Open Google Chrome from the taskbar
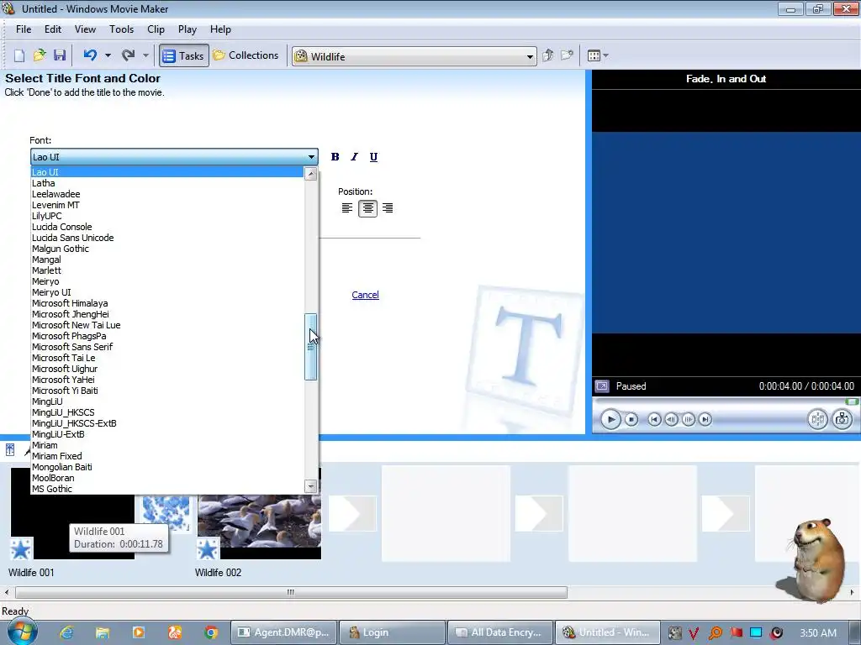Viewport: 861px width, 645px height. (x=211, y=632)
